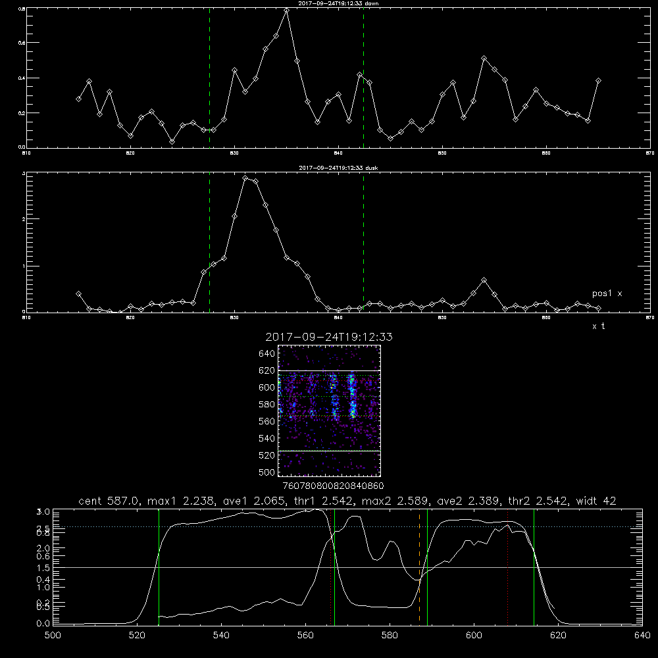Click the 580 label on spectrogram y-axis

[267, 405]
